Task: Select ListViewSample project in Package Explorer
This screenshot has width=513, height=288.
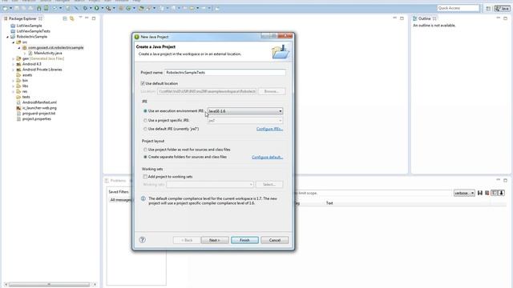Action: click(29, 26)
